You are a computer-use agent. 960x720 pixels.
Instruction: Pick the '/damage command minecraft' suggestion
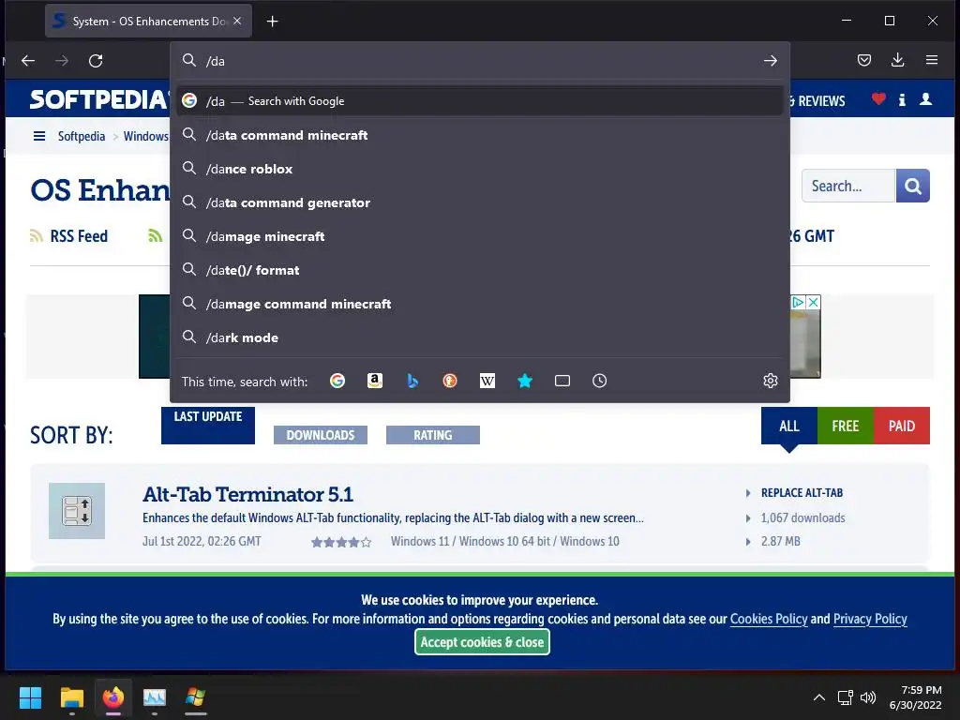click(480, 304)
